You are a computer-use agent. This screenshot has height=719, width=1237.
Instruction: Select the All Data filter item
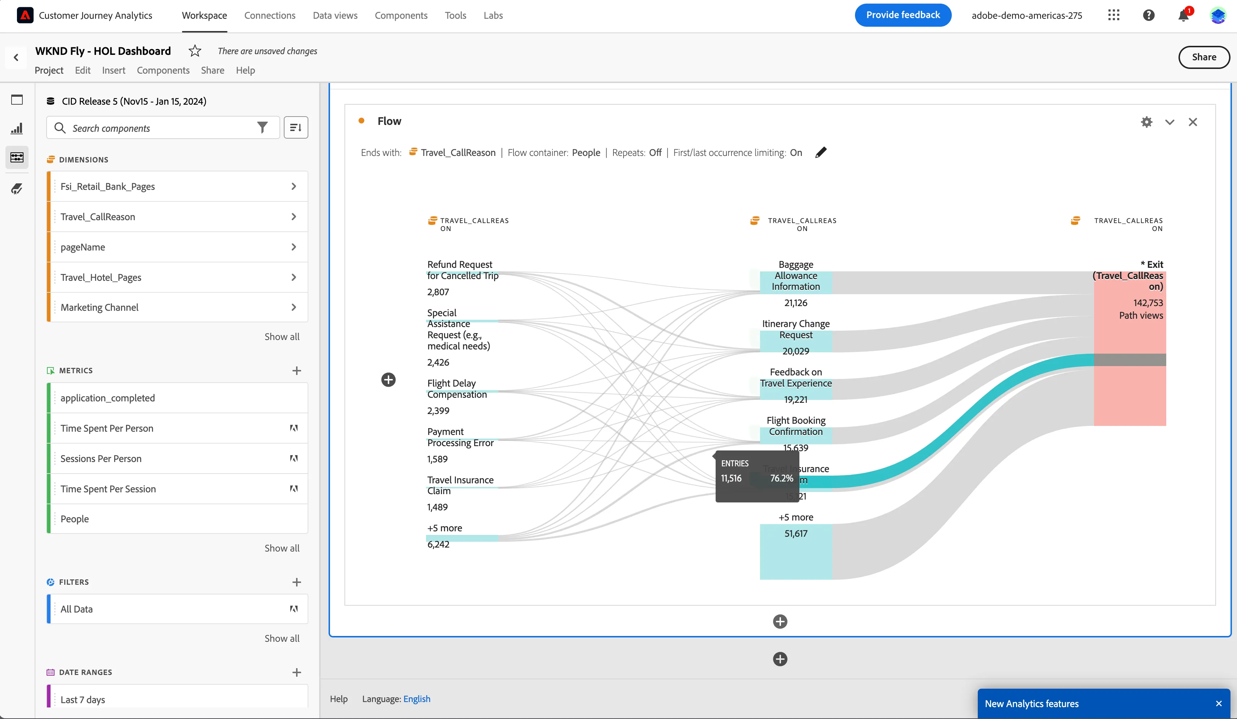pos(177,609)
